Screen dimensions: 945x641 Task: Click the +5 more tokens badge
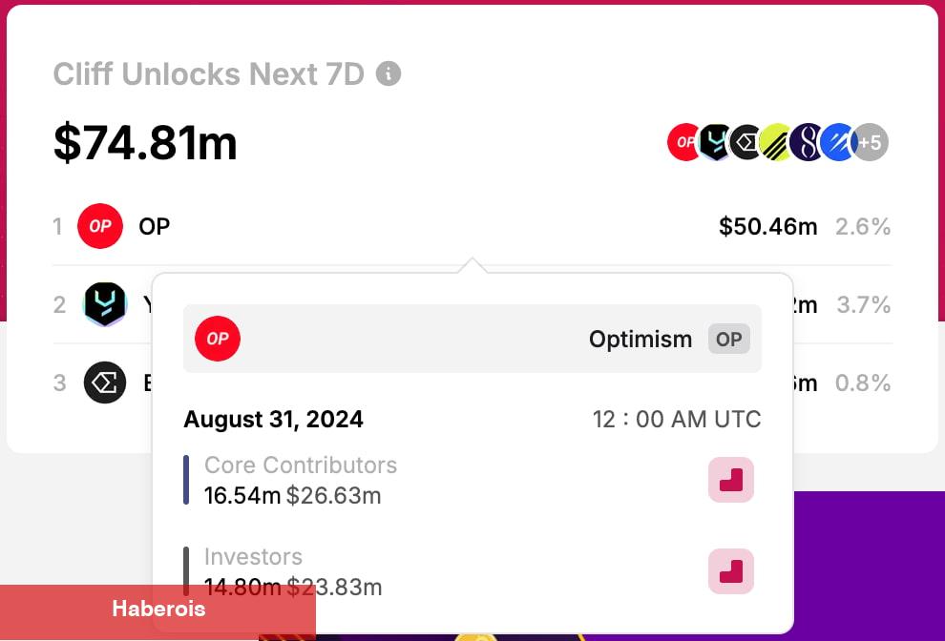pos(870,142)
